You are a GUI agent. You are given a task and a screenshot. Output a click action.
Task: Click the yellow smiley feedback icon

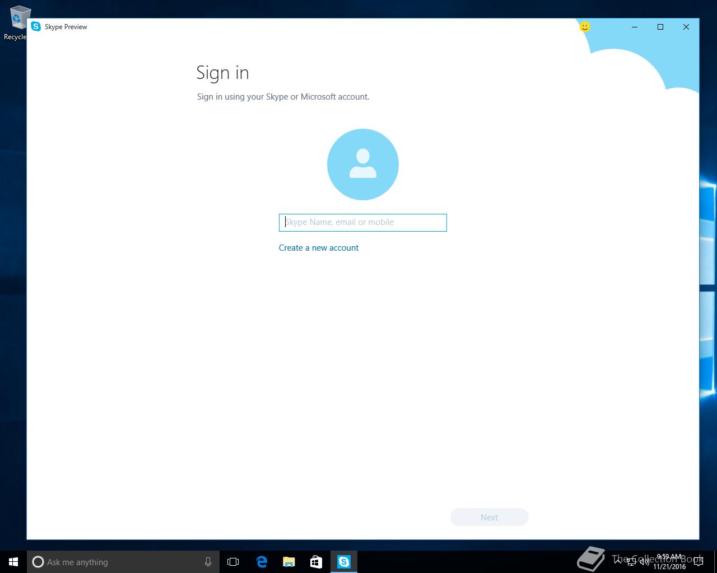(584, 26)
